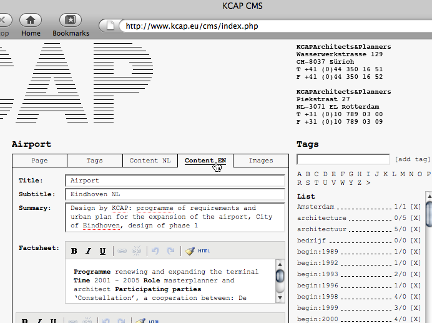Click the undo icon in Factsheet toolbar
The image size is (432, 323).
[x=155, y=251]
